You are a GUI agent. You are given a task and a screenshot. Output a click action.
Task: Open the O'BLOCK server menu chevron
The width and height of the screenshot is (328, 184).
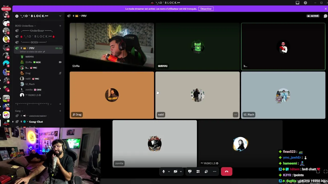click(60, 16)
